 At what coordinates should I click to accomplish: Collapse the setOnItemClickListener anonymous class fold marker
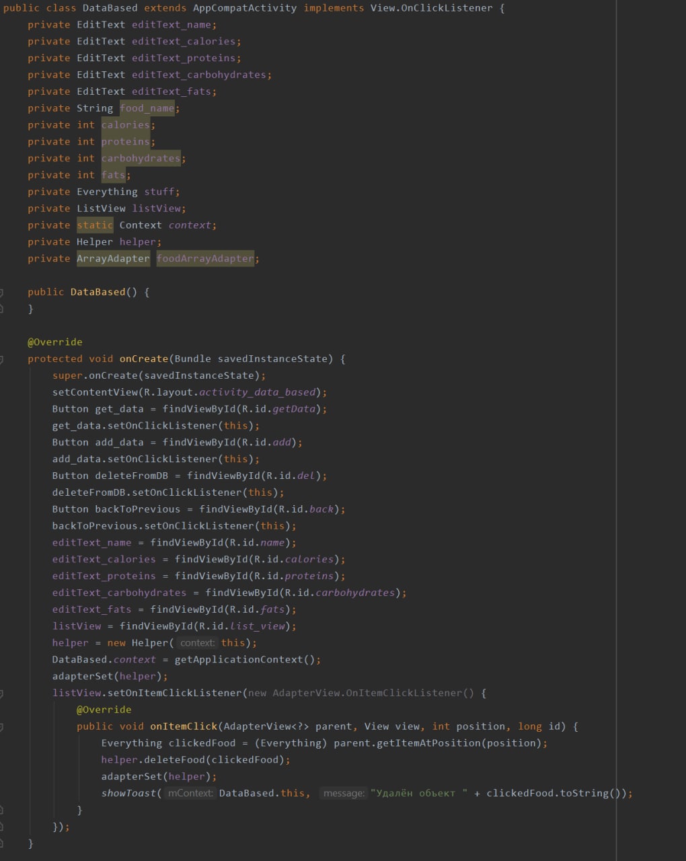(x=1, y=693)
